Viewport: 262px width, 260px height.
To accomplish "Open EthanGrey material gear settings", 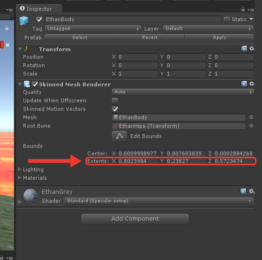I will 252,191.
